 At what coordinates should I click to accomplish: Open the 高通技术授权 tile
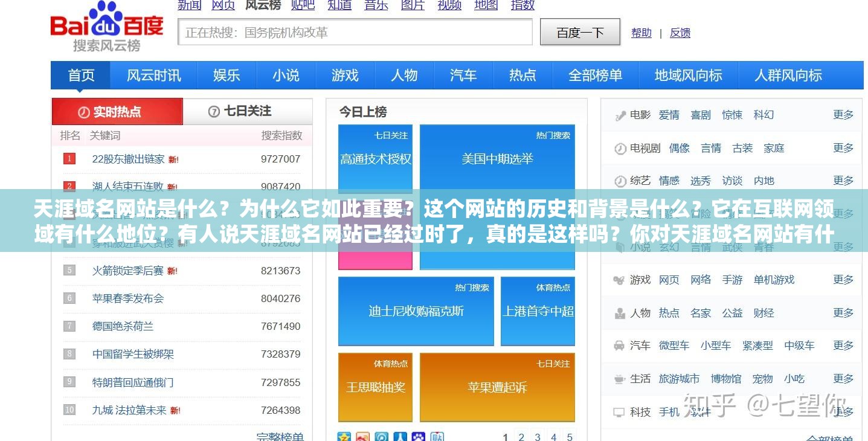point(375,159)
